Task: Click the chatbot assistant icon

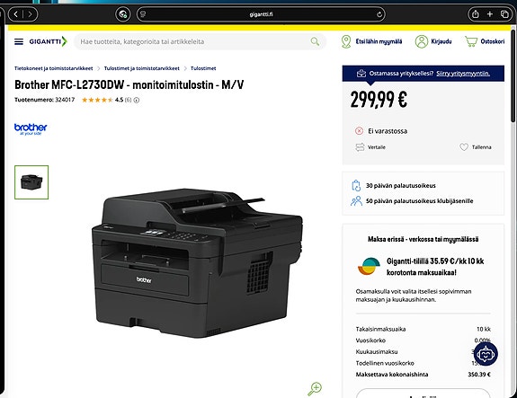Action: coord(486,354)
